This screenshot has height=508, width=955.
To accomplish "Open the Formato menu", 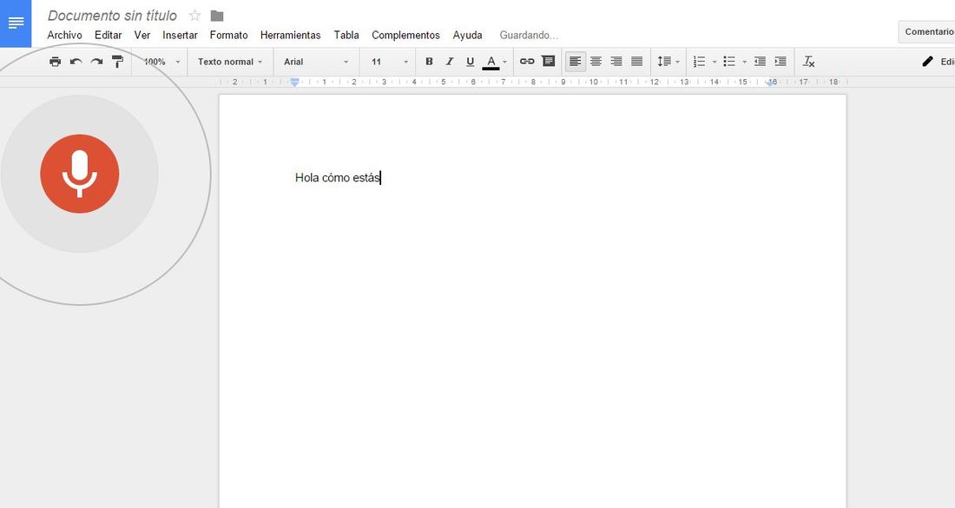I will [x=229, y=36].
